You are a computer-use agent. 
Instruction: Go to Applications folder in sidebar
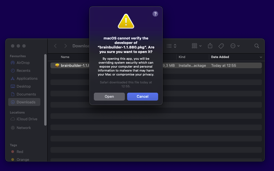[x=27, y=78]
